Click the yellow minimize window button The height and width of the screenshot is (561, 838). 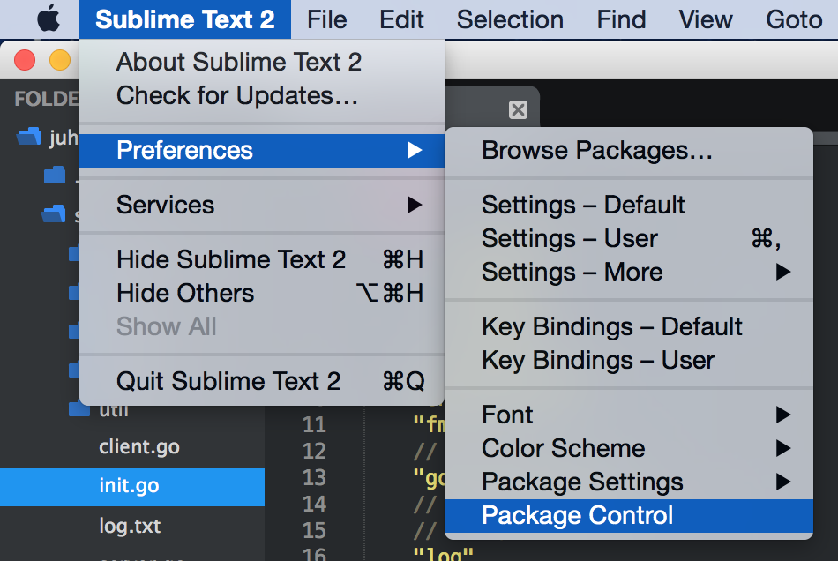59,60
